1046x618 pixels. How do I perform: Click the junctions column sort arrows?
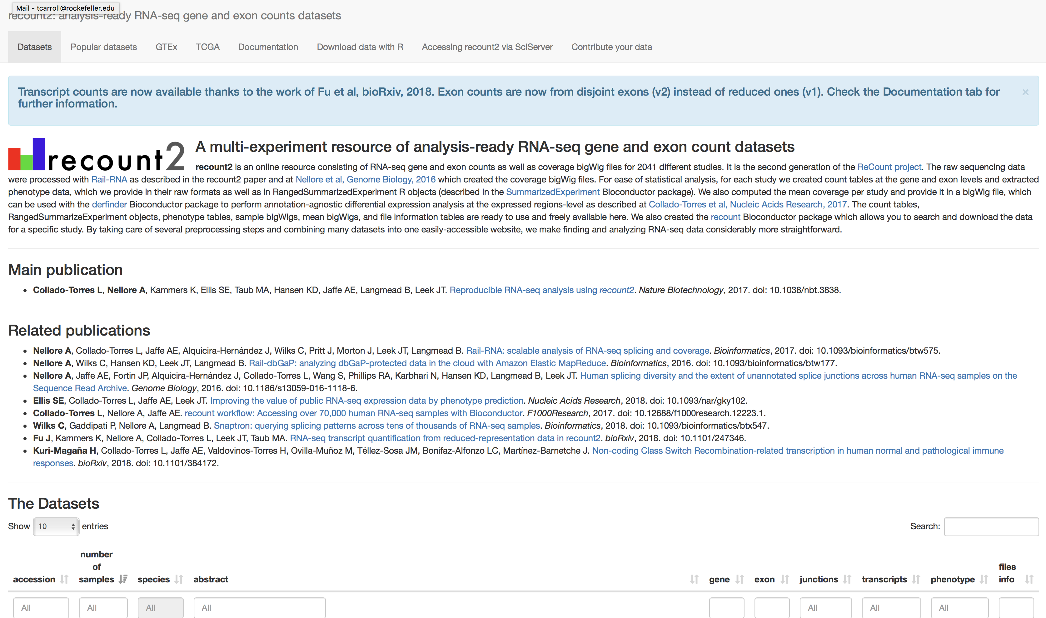click(847, 579)
